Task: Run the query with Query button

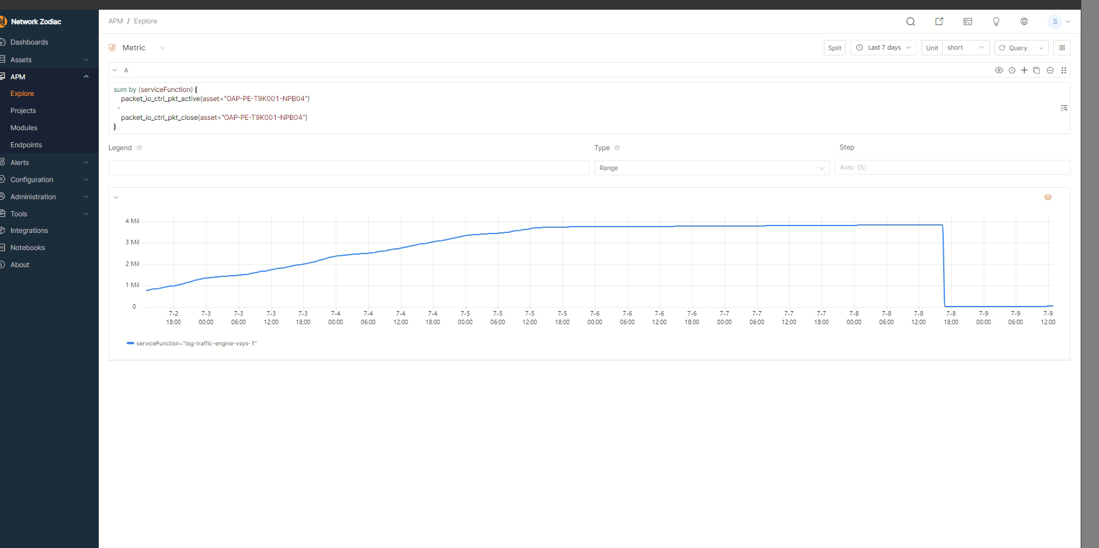Action: coord(1015,48)
